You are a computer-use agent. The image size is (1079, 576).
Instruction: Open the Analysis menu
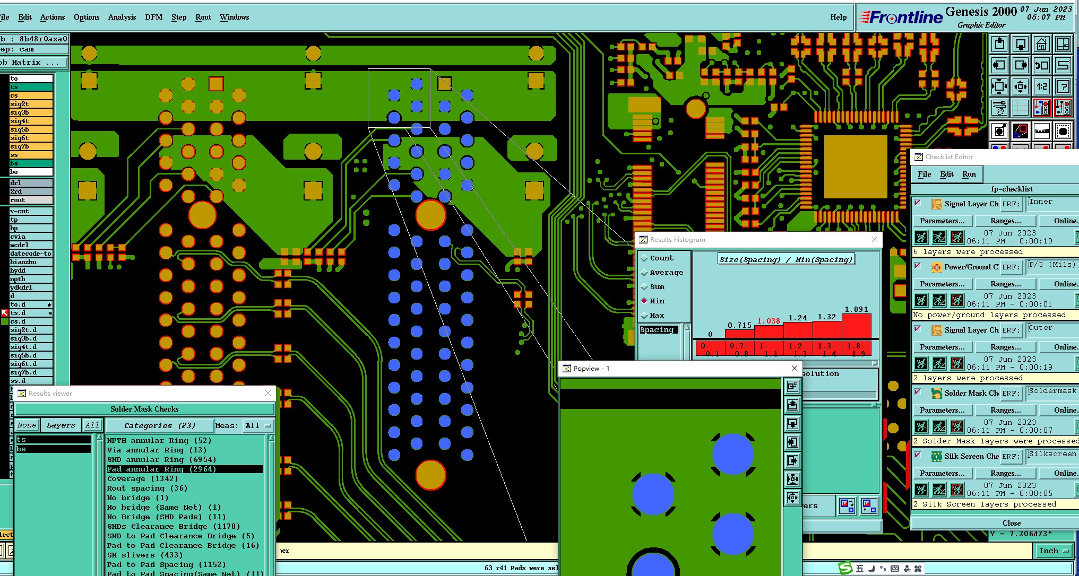(122, 17)
